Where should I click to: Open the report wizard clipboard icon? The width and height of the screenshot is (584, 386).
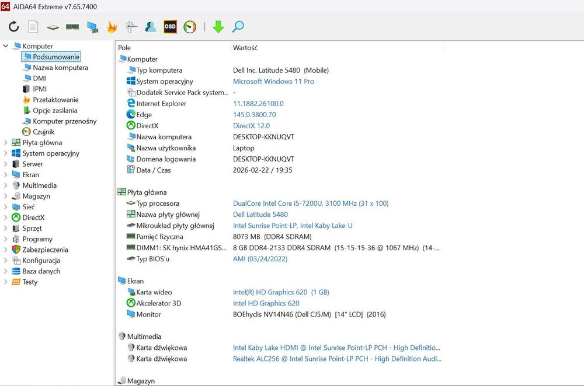[131, 27]
